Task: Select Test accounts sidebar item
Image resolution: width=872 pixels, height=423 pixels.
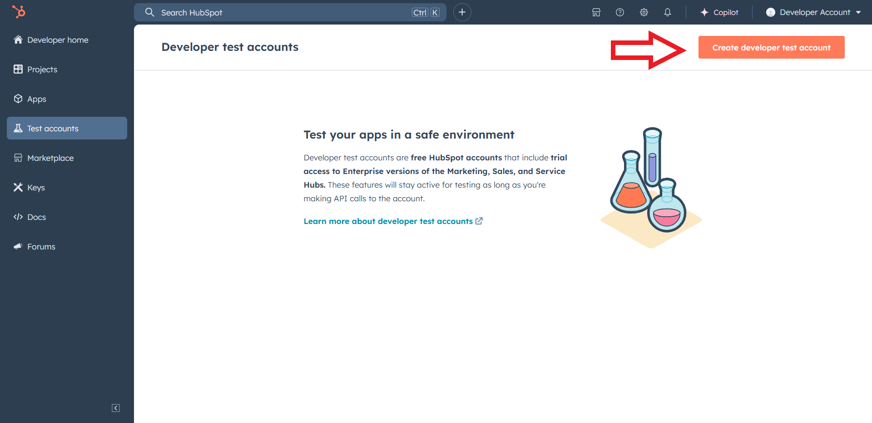Action: (x=67, y=128)
